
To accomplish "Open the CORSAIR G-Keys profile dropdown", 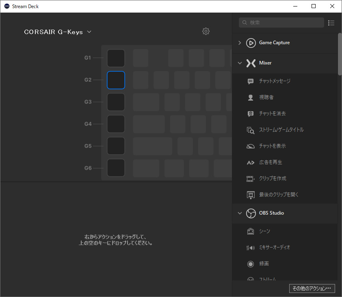I will click(58, 32).
